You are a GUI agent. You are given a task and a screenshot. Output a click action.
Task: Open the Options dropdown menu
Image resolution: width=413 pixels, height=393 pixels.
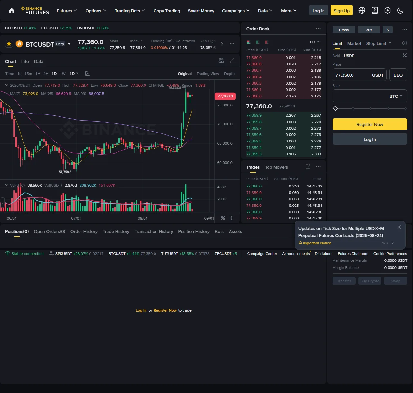tap(96, 11)
